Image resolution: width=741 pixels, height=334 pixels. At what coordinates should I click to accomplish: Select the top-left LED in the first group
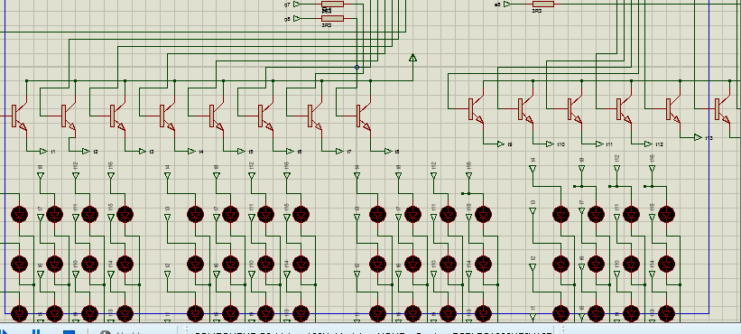pyautogui.click(x=19, y=215)
